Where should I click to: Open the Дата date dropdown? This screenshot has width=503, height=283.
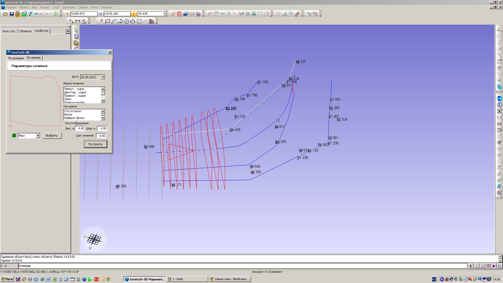click(x=103, y=77)
